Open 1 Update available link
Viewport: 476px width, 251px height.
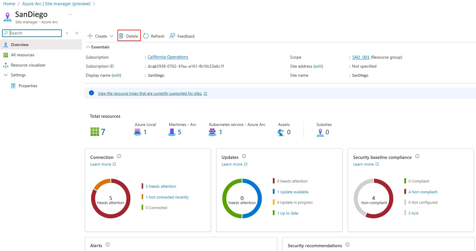tap(293, 192)
